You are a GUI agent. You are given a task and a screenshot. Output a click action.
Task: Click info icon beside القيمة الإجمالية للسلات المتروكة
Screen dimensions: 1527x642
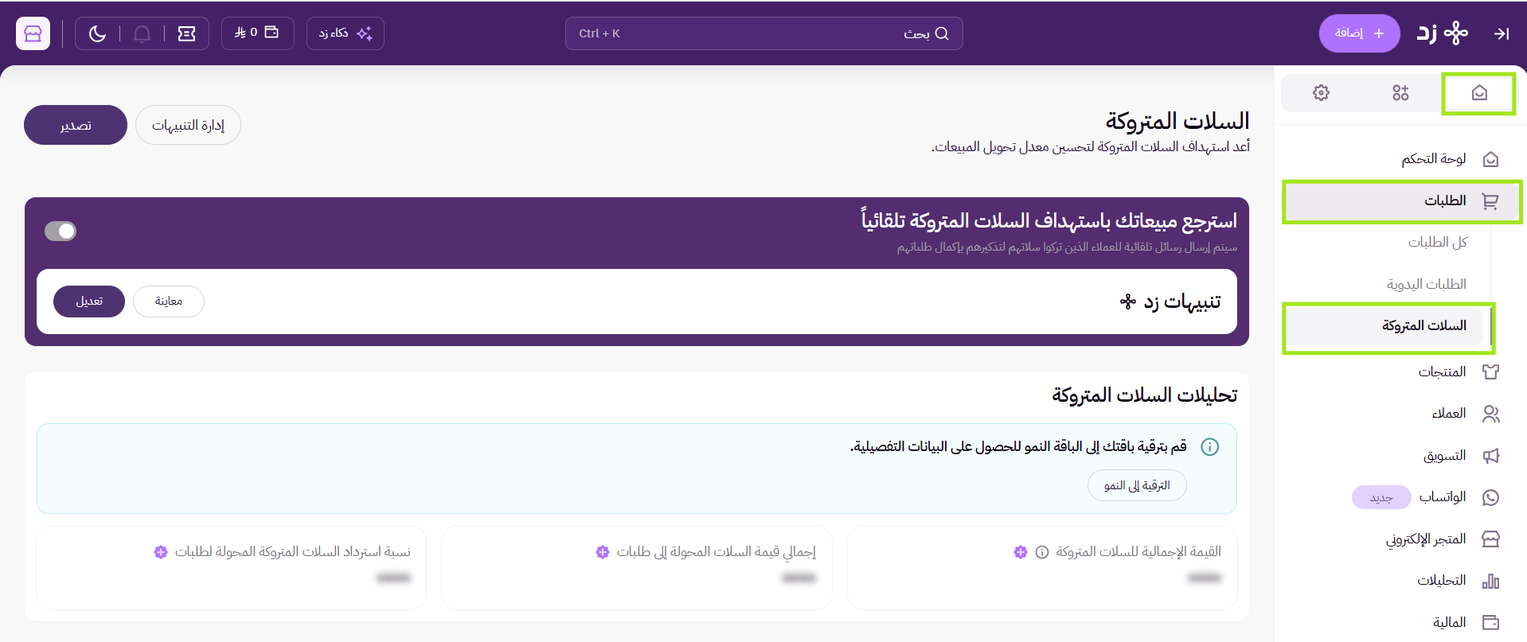tap(1042, 552)
